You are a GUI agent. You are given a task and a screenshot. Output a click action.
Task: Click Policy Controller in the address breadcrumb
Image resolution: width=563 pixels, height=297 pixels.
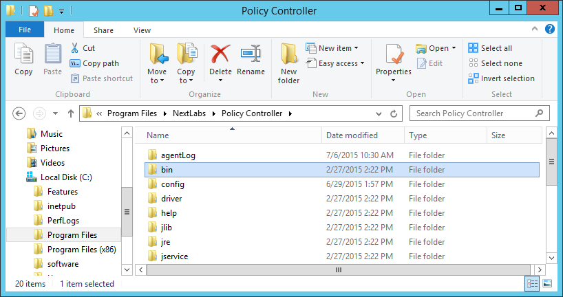(252, 113)
